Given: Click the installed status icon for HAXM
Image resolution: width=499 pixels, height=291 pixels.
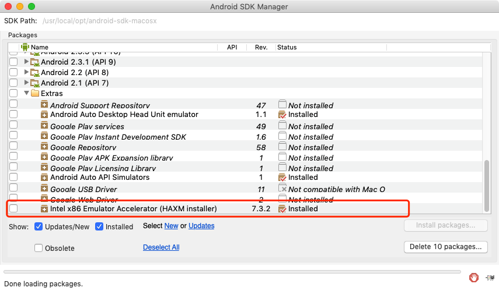Looking at the screenshot, I should (282, 208).
